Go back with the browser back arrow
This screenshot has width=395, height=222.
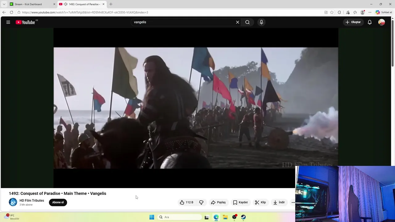tap(4, 12)
